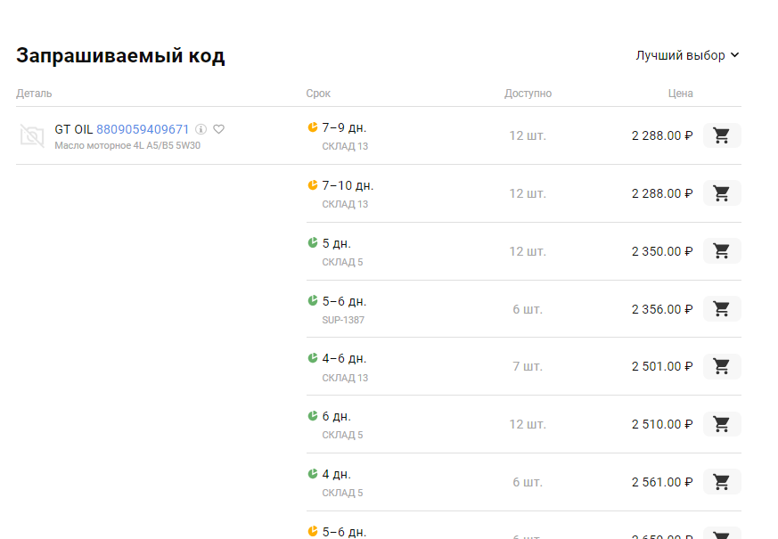This screenshot has width=778, height=539.
Task: Click the GT OIL brand name
Action: (73, 129)
